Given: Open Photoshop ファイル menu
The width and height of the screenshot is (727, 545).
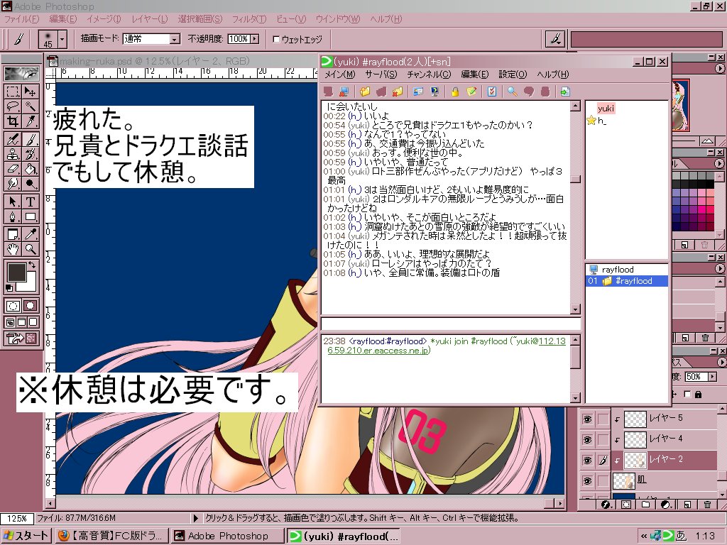Looking at the screenshot, I should click(21, 19).
